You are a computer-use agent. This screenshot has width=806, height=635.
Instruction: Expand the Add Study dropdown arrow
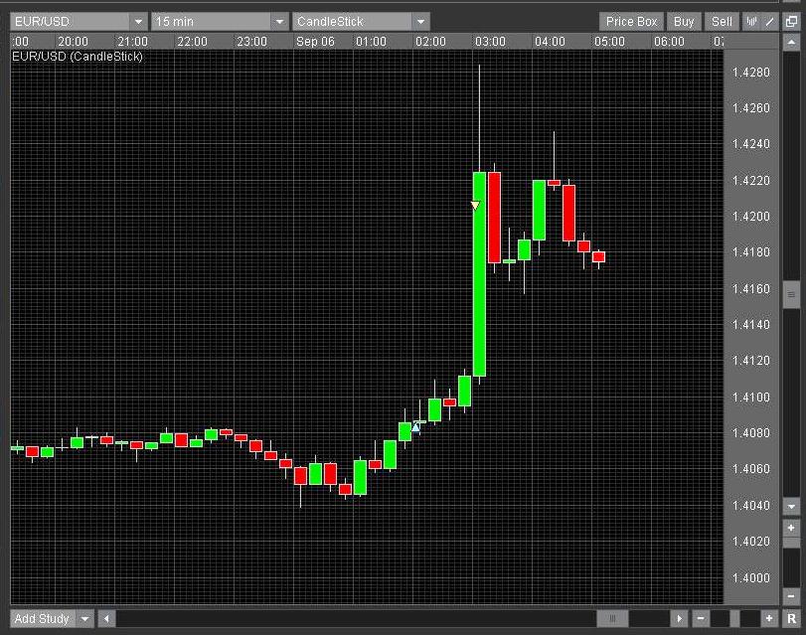point(84,619)
